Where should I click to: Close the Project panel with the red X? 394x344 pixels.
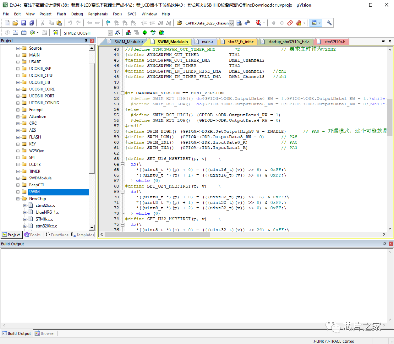coord(92,41)
